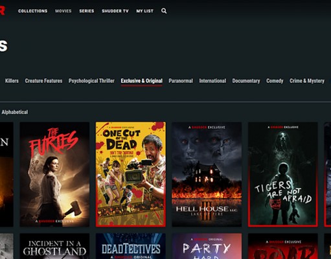Switch to the Comedy tab
Viewport: 331px width, 259px height.
(x=275, y=81)
